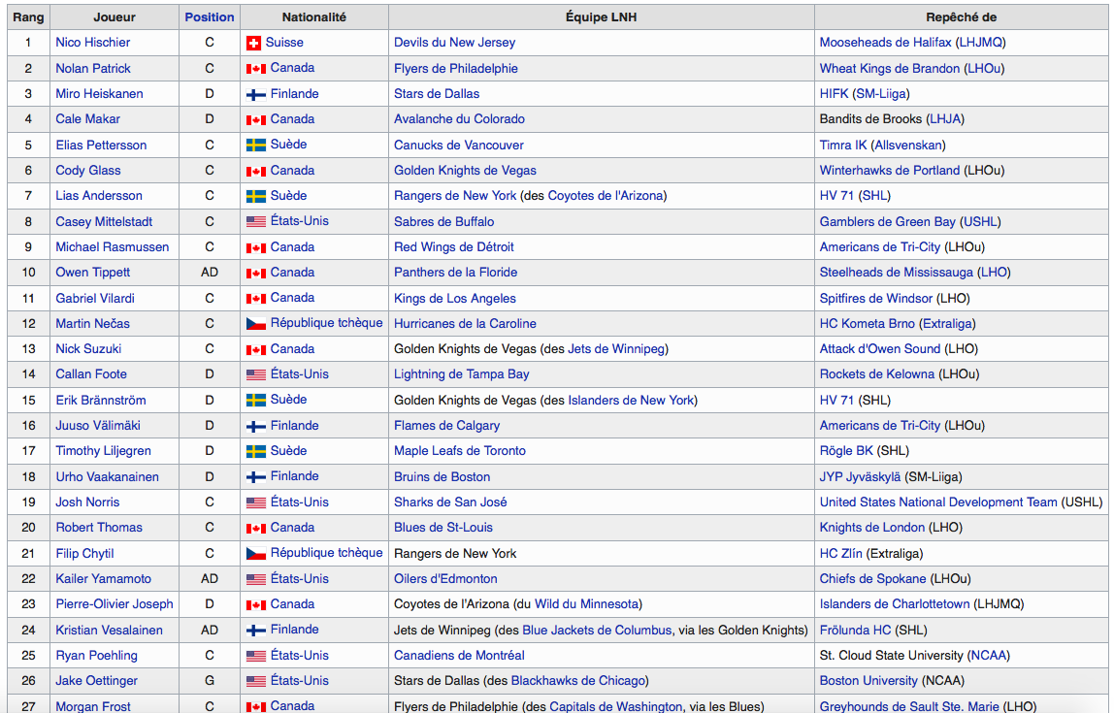Click the Canadian flag in Cale Makar's row

click(x=256, y=120)
